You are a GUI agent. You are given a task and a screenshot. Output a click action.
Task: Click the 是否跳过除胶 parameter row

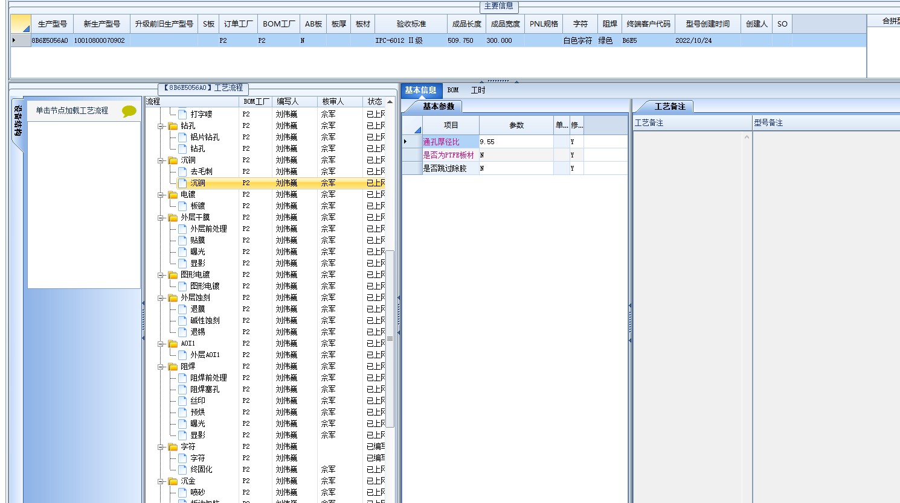point(515,168)
